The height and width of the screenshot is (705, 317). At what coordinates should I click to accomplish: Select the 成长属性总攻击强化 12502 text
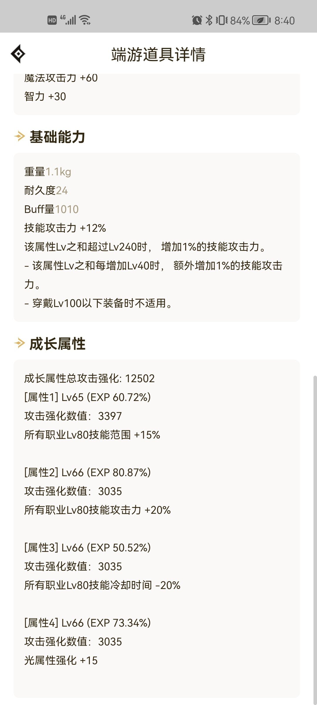point(90,379)
